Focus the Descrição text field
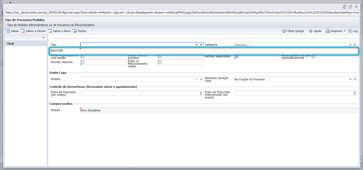The height and width of the screenshot is (170, 363). pyautogui.click(x=219, y=50)
